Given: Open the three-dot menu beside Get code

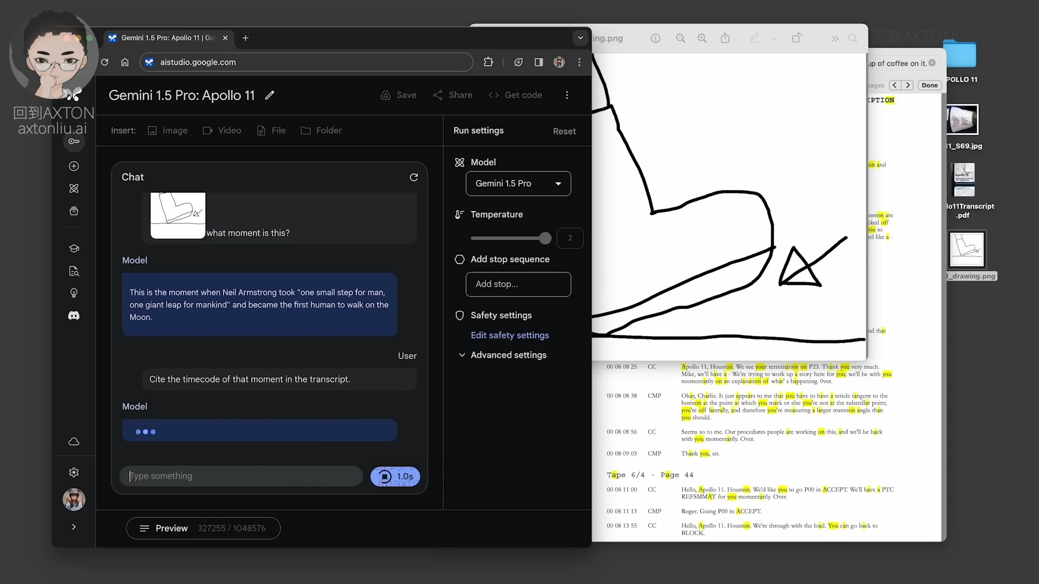Looking at the screenshot, I should pyautogui.click(x=567, y=95).
